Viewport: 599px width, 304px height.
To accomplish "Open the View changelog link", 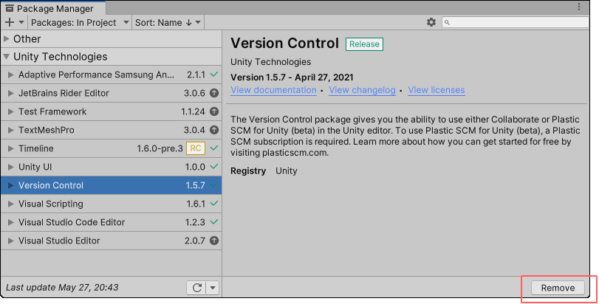I will tap(362, 90).
